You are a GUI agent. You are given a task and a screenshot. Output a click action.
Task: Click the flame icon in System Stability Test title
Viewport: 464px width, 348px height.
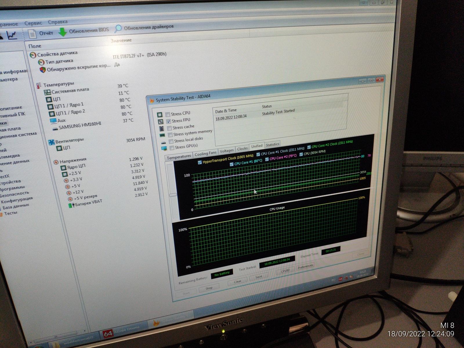point(152,101)
